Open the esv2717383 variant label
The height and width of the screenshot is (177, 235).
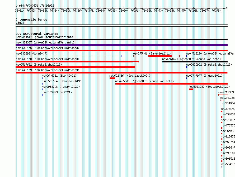click(226, 92)
